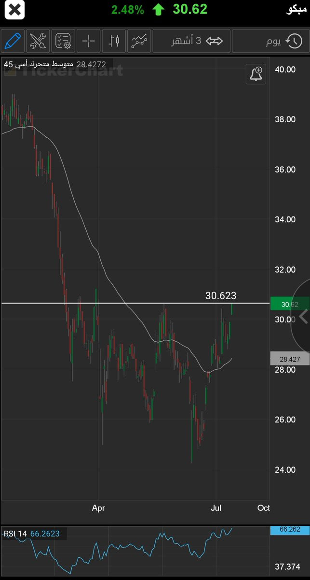This screenshot has width=310, height=580.
Task: Click the Jul date axis label
Action: (216, 508)
